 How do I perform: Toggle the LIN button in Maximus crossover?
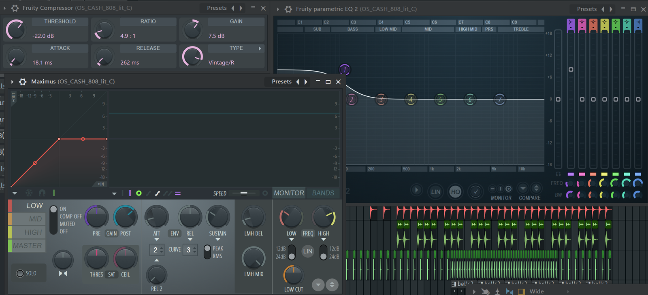(308, 251)
